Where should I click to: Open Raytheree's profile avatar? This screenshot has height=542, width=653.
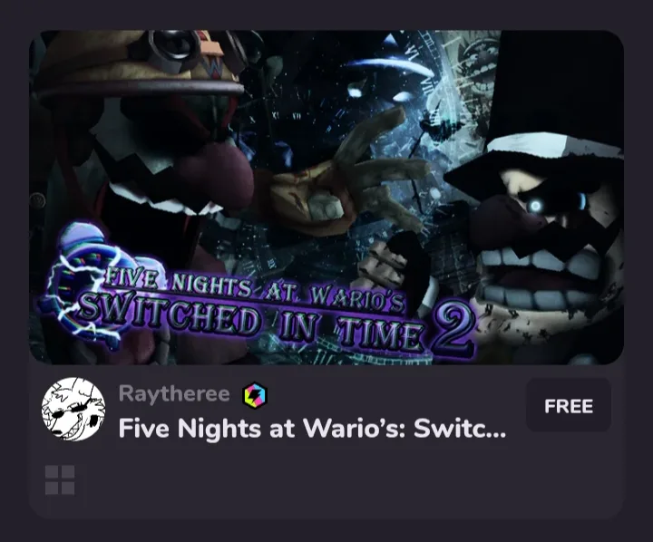tap(73, 409)
